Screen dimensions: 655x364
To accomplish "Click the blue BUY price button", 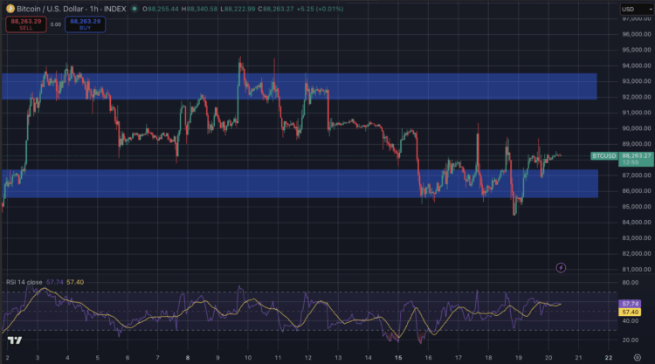I will [x=86, y=24].
